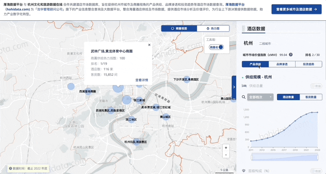The width and height of the screenshot is (326, 174).
Task: Click the left handle of chart range slider
Action: click(252, 158)
